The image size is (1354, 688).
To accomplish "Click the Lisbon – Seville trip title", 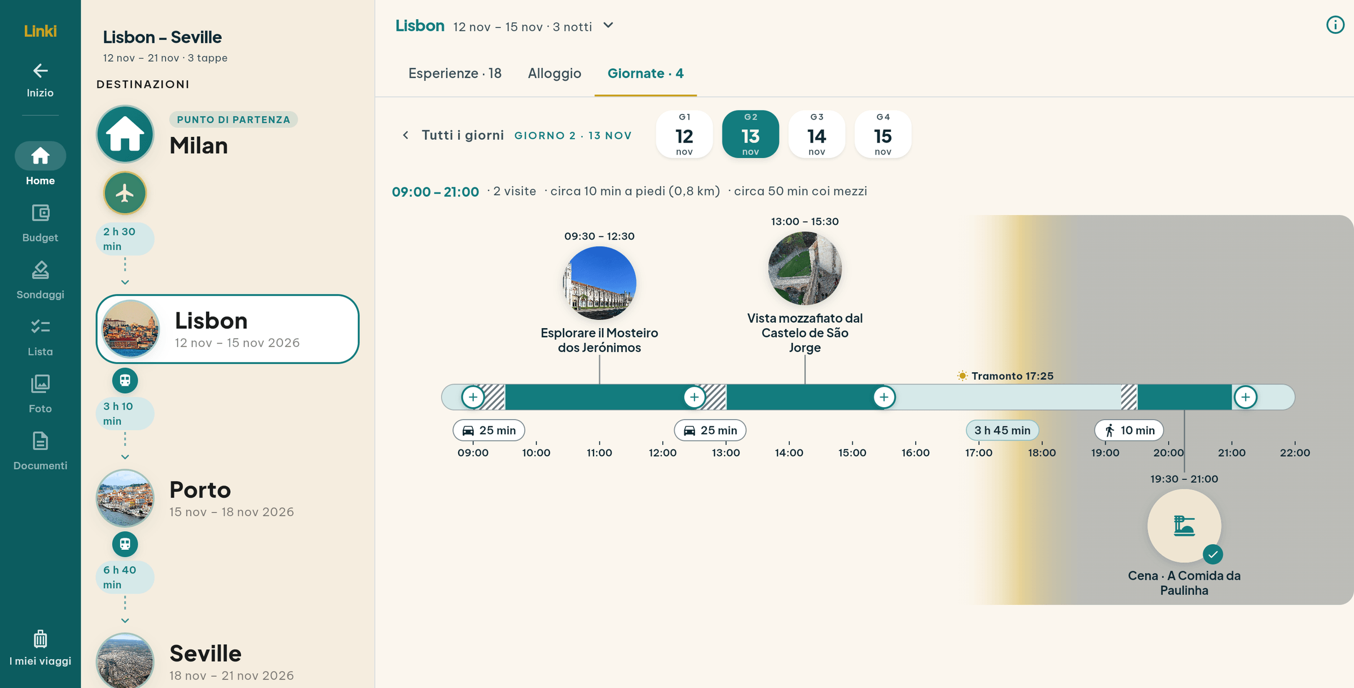I will (x=162, y=37).
